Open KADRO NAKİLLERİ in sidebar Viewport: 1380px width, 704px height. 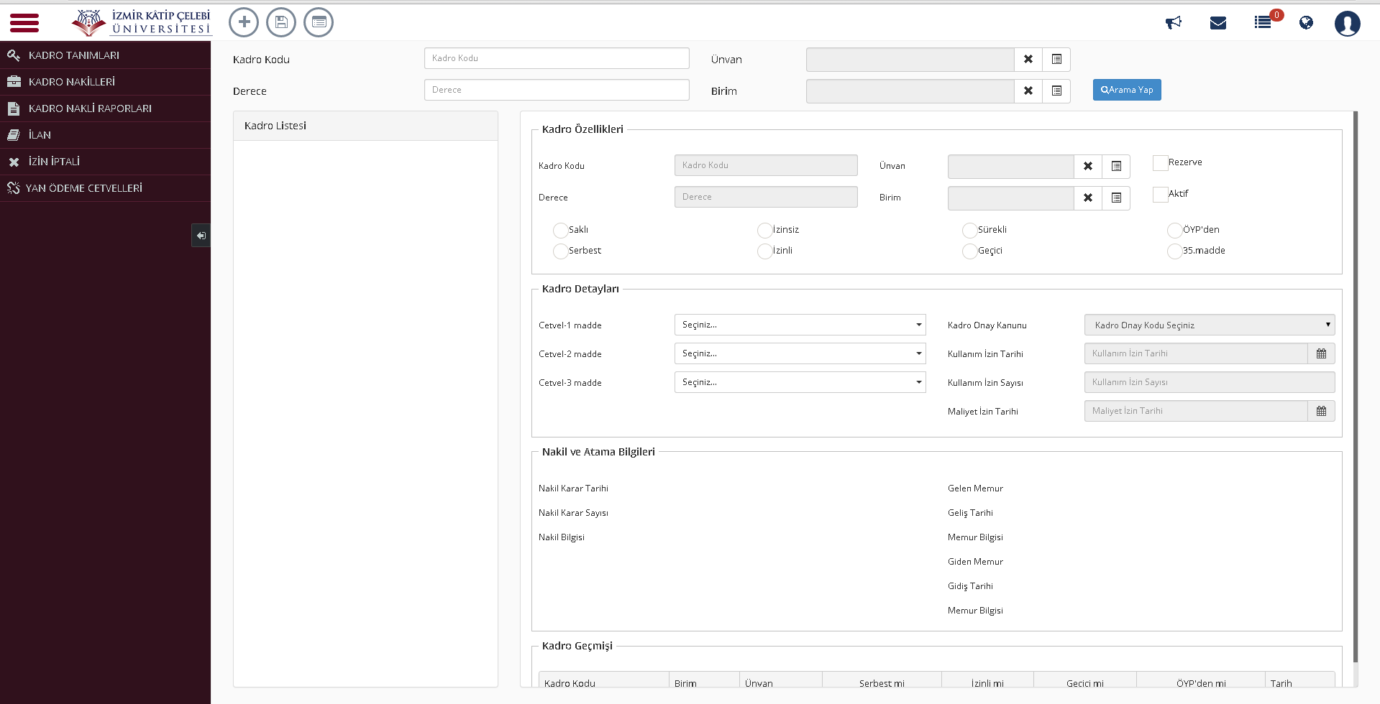click(105, 82)
